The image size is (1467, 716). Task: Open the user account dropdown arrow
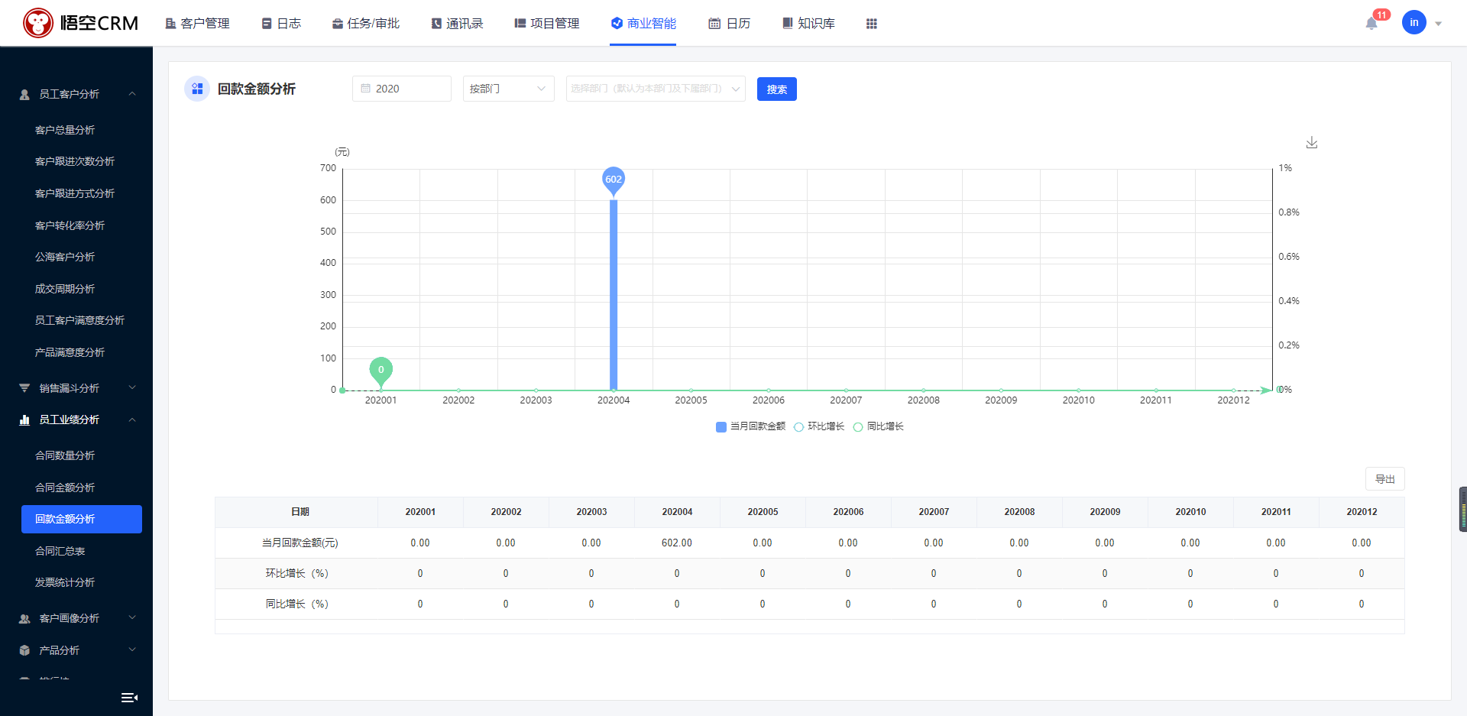pyautogui.click(x=1438, y=24)
